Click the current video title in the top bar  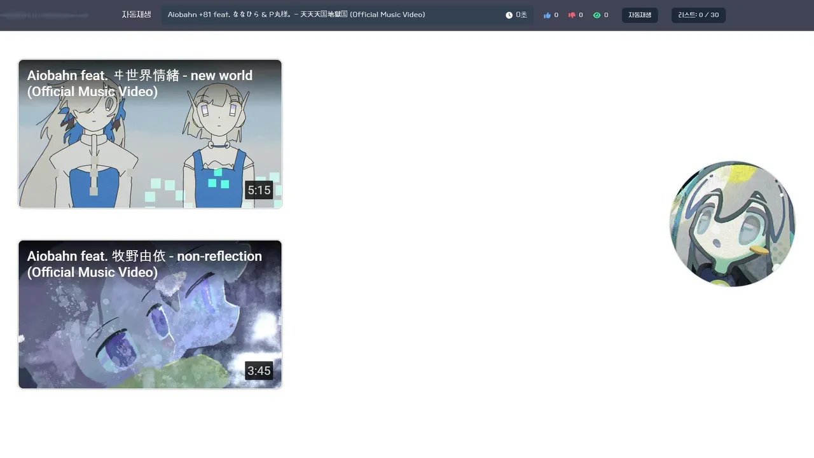(x=296, y=15)
